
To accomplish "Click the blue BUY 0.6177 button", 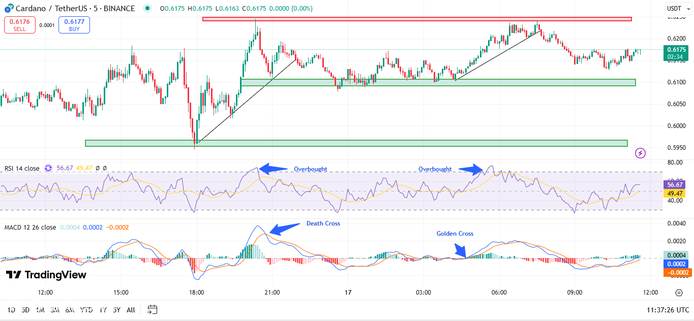I will point(74,25).
